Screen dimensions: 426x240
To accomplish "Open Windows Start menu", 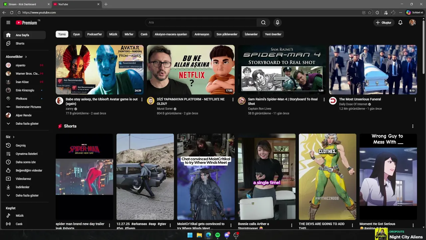I will 190,235.
